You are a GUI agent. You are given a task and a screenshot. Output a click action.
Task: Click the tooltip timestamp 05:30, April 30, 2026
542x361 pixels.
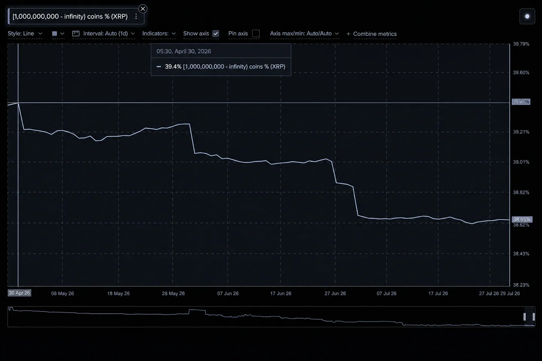coord(184,52)
